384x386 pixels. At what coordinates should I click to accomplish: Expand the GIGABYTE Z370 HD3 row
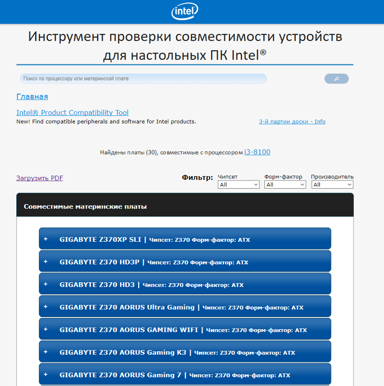(x=185, y=284)
